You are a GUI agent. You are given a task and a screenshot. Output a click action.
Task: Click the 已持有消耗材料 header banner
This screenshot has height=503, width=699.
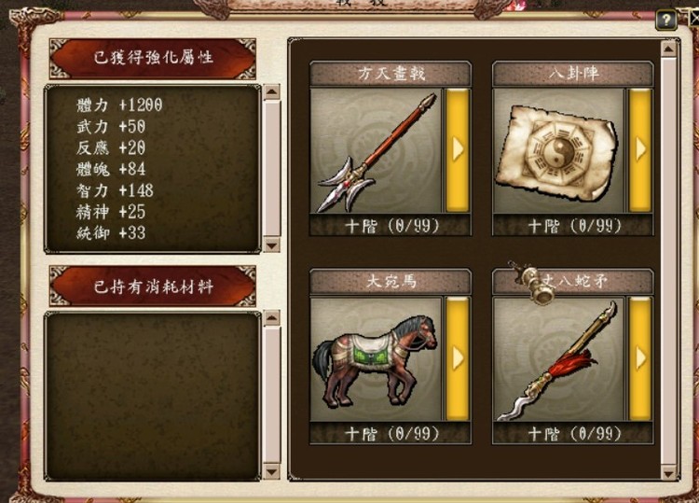click(x=153, y=286)
